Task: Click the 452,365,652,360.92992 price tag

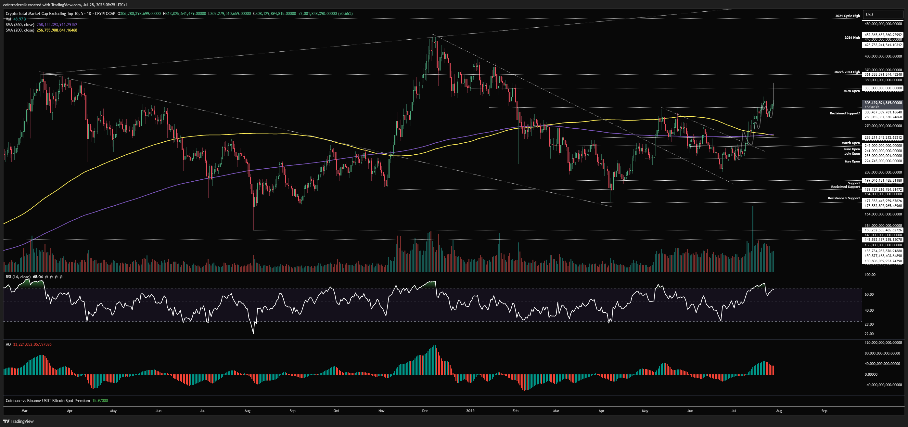Action: [x=883, y=35]
